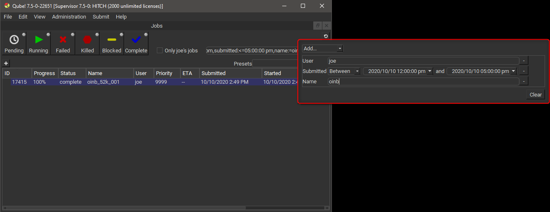Image resolution: width=550 pixels, height=212 pixels.
Task: Filter by Failed jobs
Action: coord(63,44)
